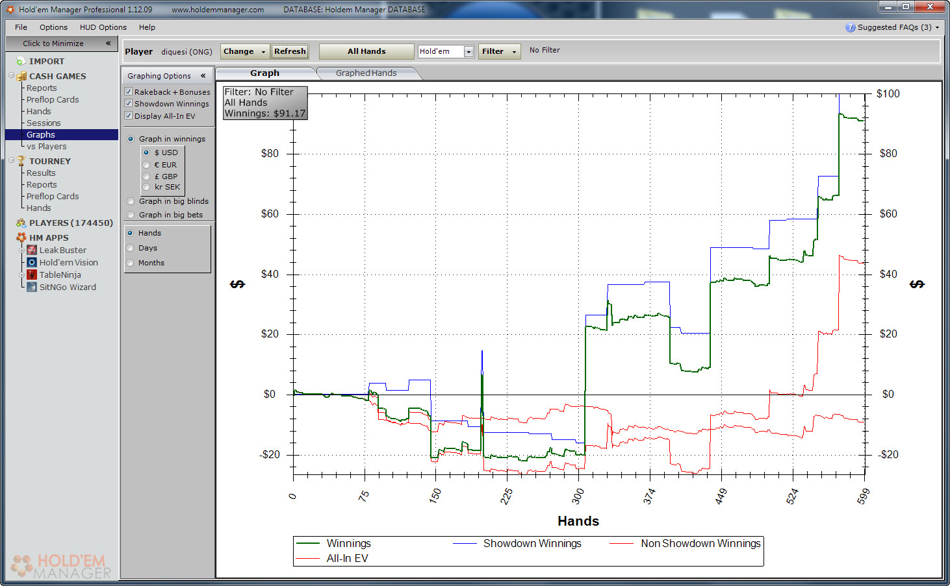
Task: Select the Months x-axis option
Action: coord(130,263)
